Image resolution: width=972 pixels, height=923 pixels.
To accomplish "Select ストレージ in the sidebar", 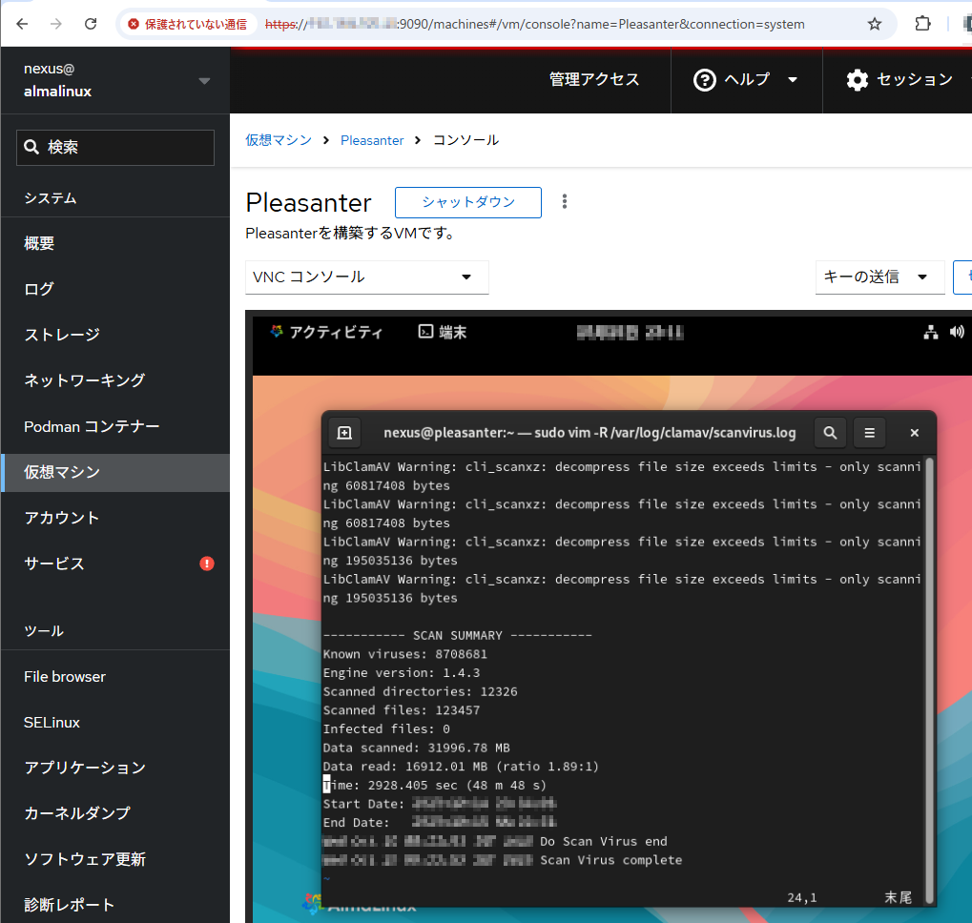I will coord(61,335).
